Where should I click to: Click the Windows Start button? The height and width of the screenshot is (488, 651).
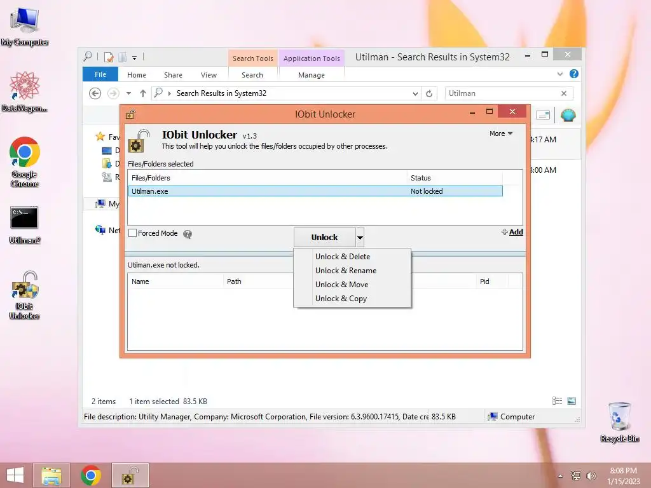pyautogui.click(x=15, y=475)
